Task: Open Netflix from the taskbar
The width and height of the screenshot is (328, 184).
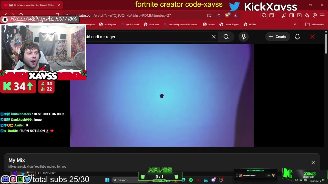Action: [x=198, y=180]
